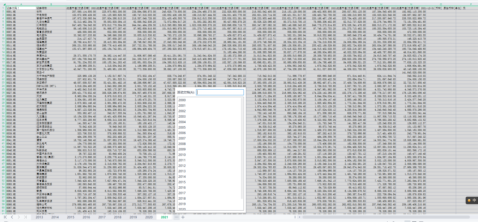
Task: Pick 2003 from the sheet list popup
Action: [182, 117]
